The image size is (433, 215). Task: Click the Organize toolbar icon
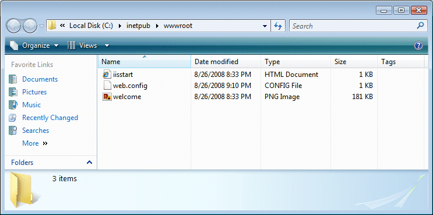(x=14, y=45)
